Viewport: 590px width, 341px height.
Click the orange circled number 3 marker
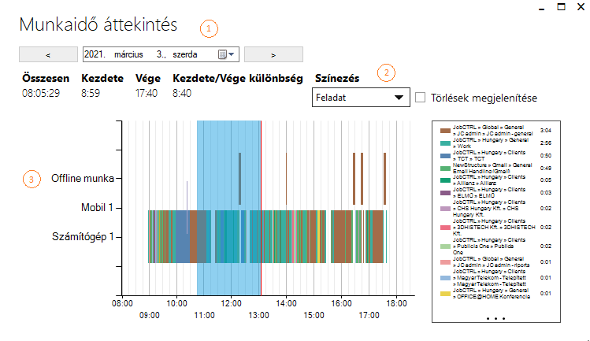click(x=31, y=180)
